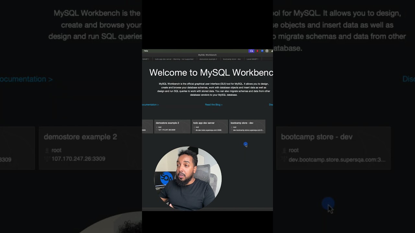This screenshot has height=233, width=415.
Task: Open the 'demostore example 2' connection card
Action: pyautogui.click(x=172, y=127)
